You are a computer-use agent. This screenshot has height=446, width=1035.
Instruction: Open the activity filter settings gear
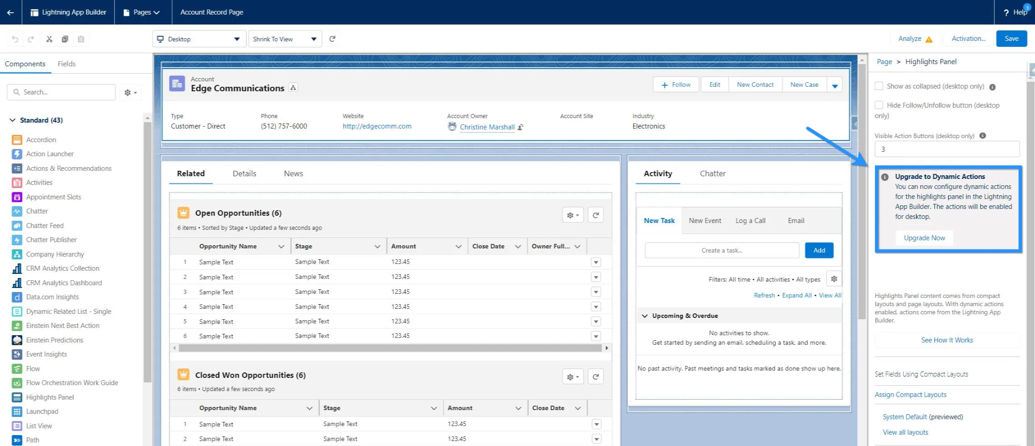834,279
